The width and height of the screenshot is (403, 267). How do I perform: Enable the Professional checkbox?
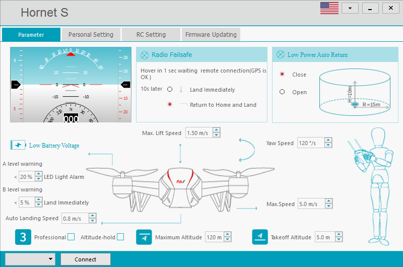(71, 237)
